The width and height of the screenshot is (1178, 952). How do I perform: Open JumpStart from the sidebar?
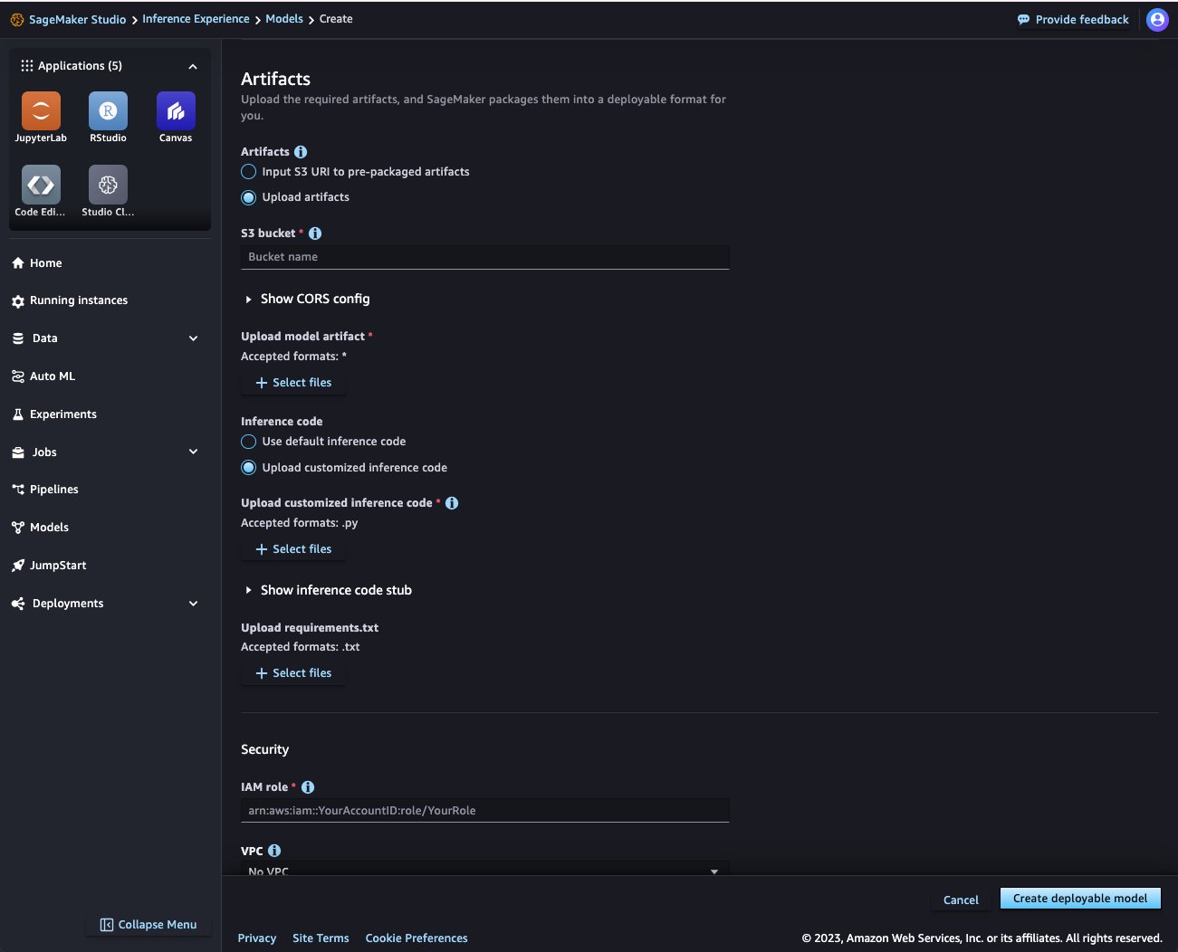point(49,566)
